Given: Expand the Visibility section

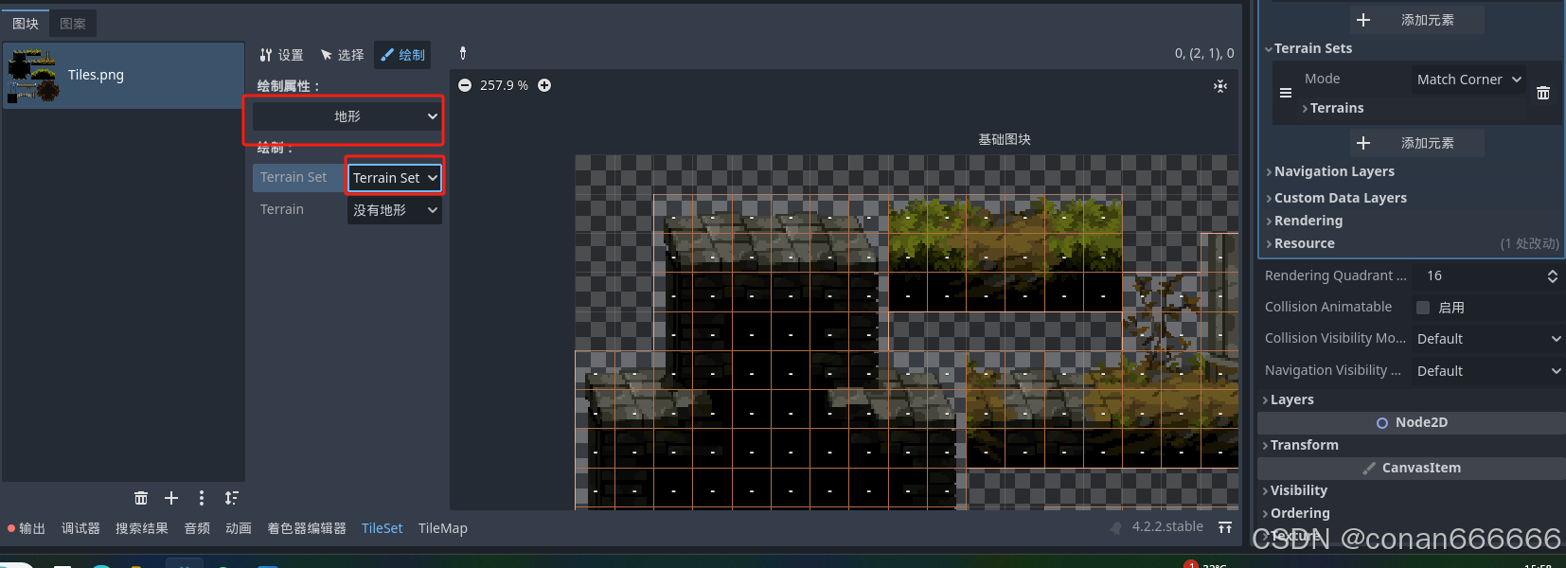Looking at the screenshot, I should tap(1295, 490).
